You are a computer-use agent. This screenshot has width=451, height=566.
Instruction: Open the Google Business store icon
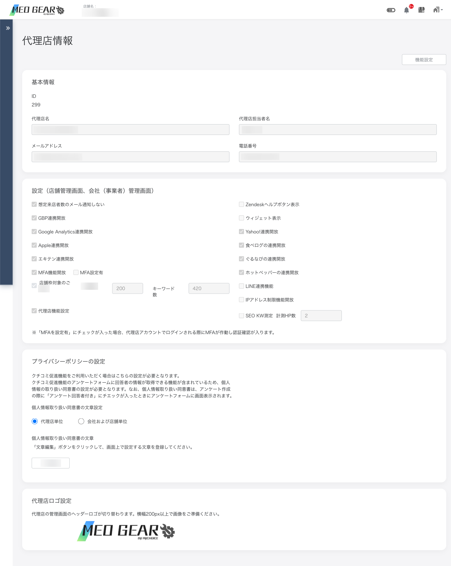pyautogui.click(x=421, y=10)
